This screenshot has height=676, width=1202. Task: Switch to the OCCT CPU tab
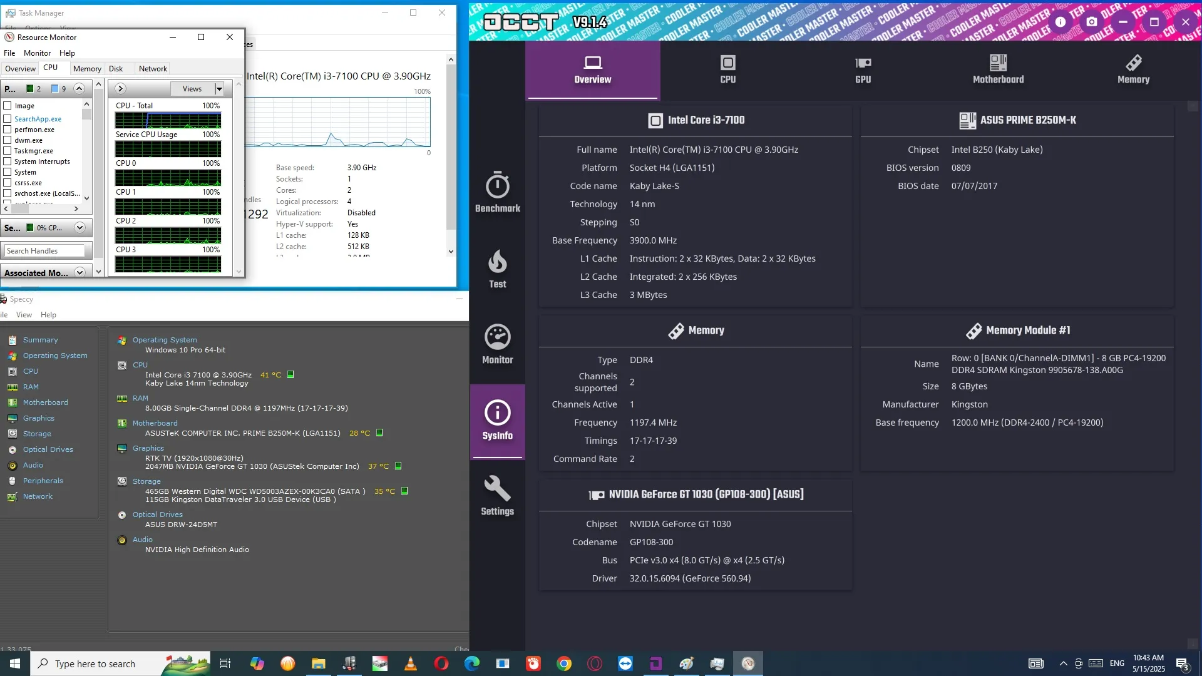pyautogui.click(x=727, y=69)
